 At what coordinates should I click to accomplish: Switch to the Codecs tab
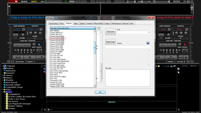[x=107, y=23]
